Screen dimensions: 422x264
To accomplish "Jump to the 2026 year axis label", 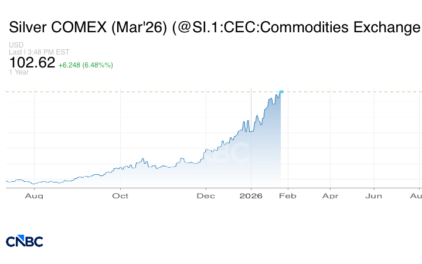I will click(x=251, y=196).
